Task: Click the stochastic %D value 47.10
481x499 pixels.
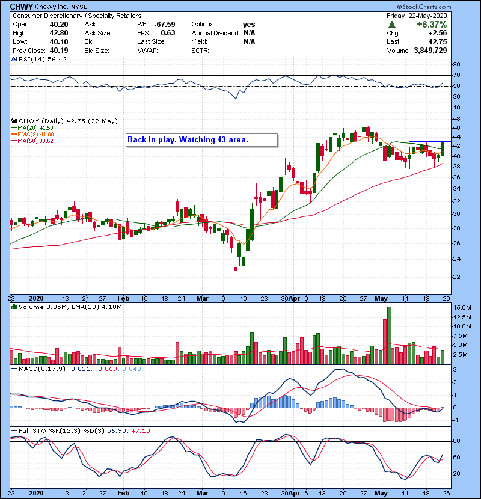Action: click(140, 430)
